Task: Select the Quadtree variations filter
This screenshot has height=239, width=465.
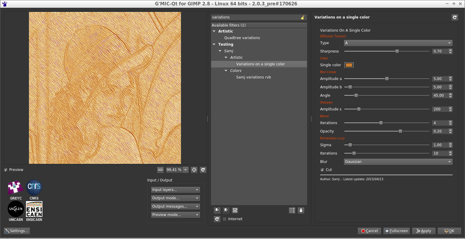Action: (242, 38)
